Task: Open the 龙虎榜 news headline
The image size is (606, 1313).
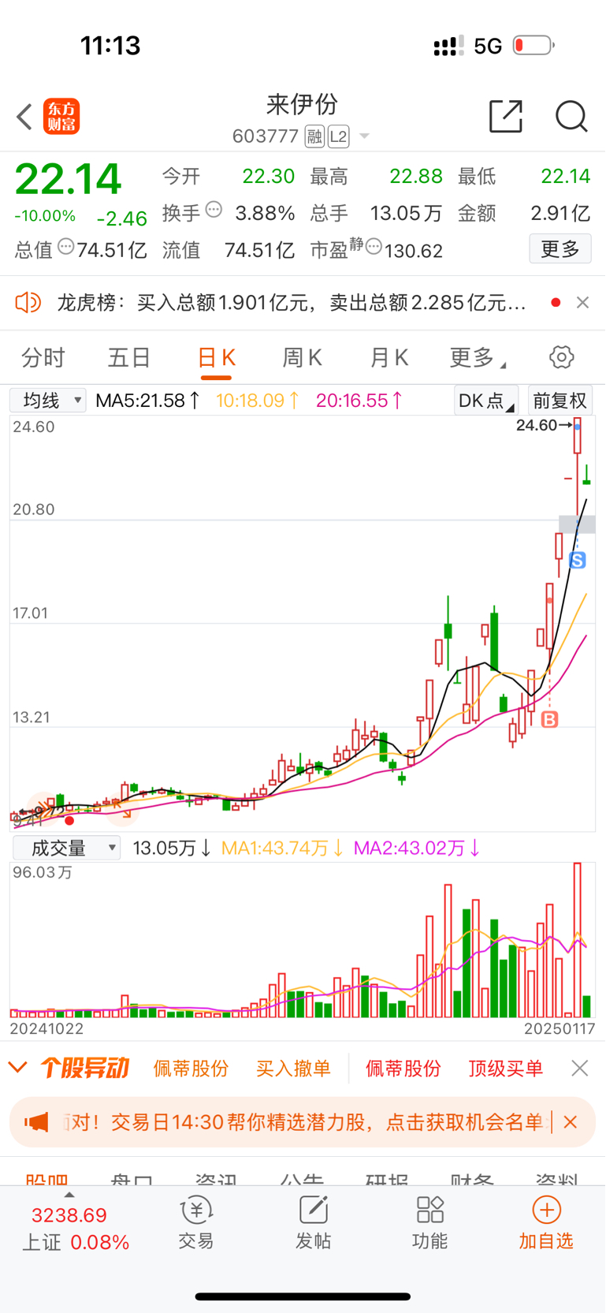Action: (291, 303)
